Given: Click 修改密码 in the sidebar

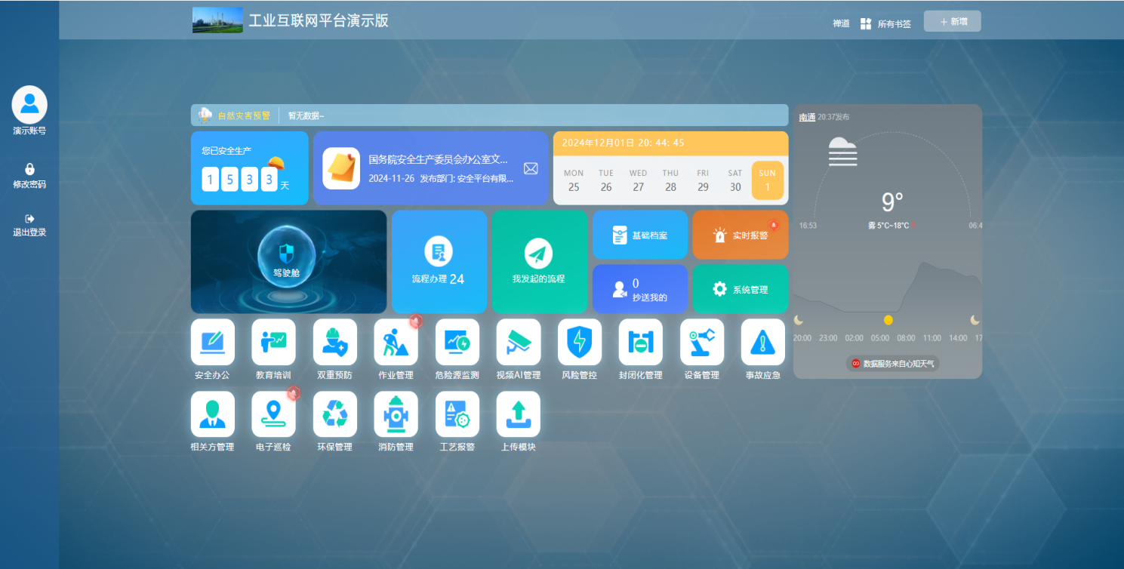Looking at the screenshot, I should click(x=29, y=176).
